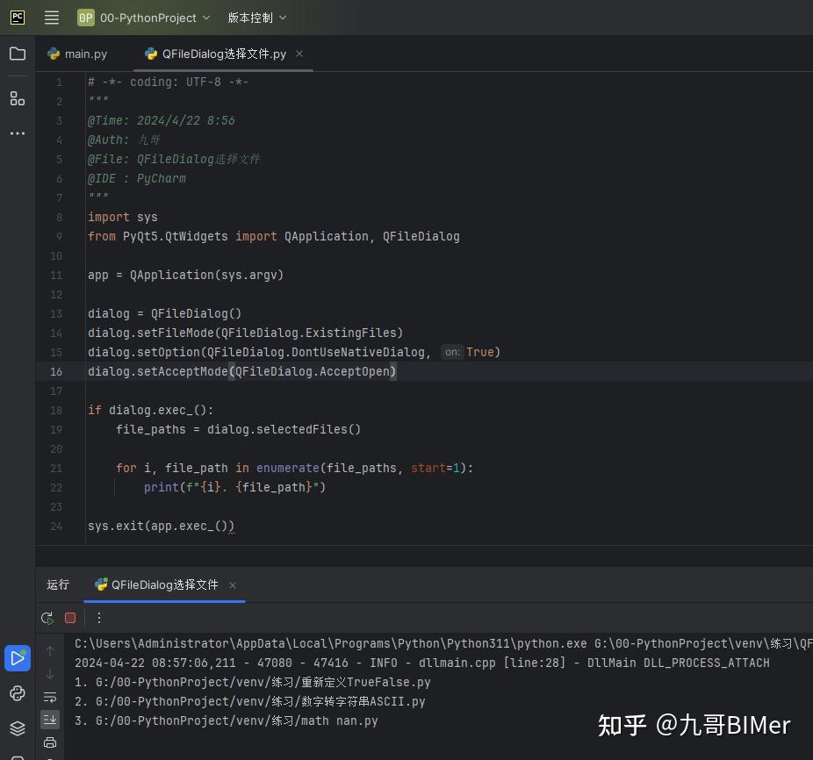813x760 pixels.
Task: Switch to the main.py tab
Action: [x=83, y=54]
